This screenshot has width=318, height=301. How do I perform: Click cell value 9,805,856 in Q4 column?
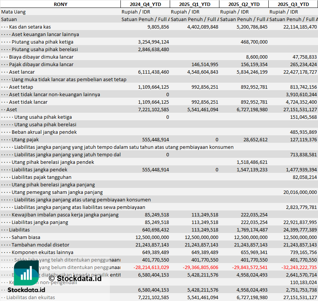pyautogui.click(x=158, y=27)
